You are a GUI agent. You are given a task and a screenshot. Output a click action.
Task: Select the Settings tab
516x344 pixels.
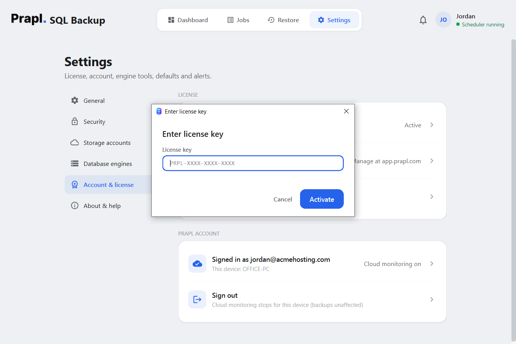pos(334,20)
